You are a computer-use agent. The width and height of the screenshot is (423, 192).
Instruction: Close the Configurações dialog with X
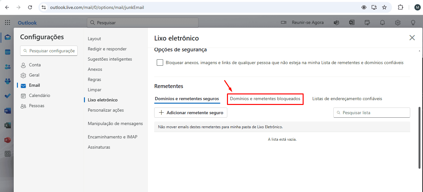coord(412,38)
